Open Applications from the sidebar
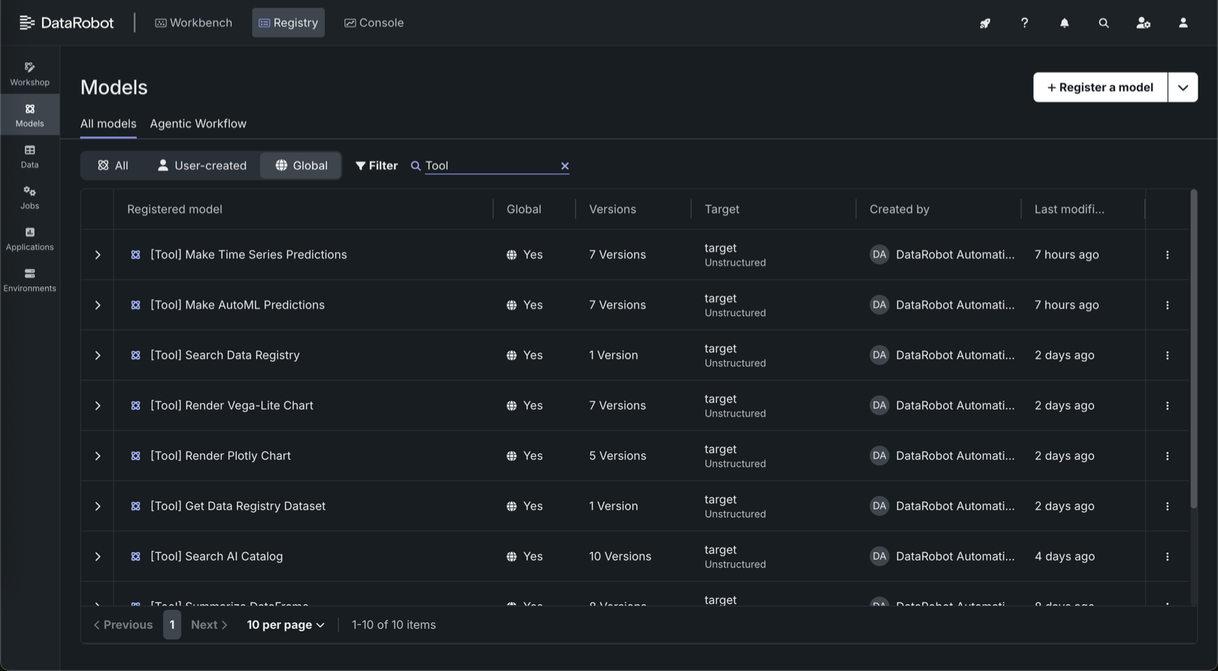This screenshot has width=1218, height=671. (29, 239)
